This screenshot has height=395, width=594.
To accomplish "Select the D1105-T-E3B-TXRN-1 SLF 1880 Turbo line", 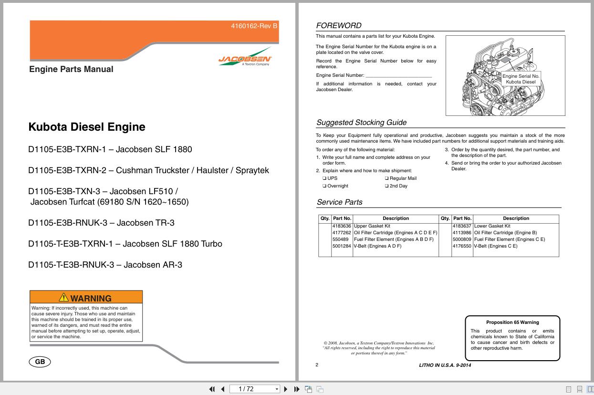I will click(x=125, y=244).
